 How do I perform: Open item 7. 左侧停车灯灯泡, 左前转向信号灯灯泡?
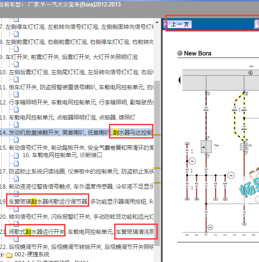77,27
